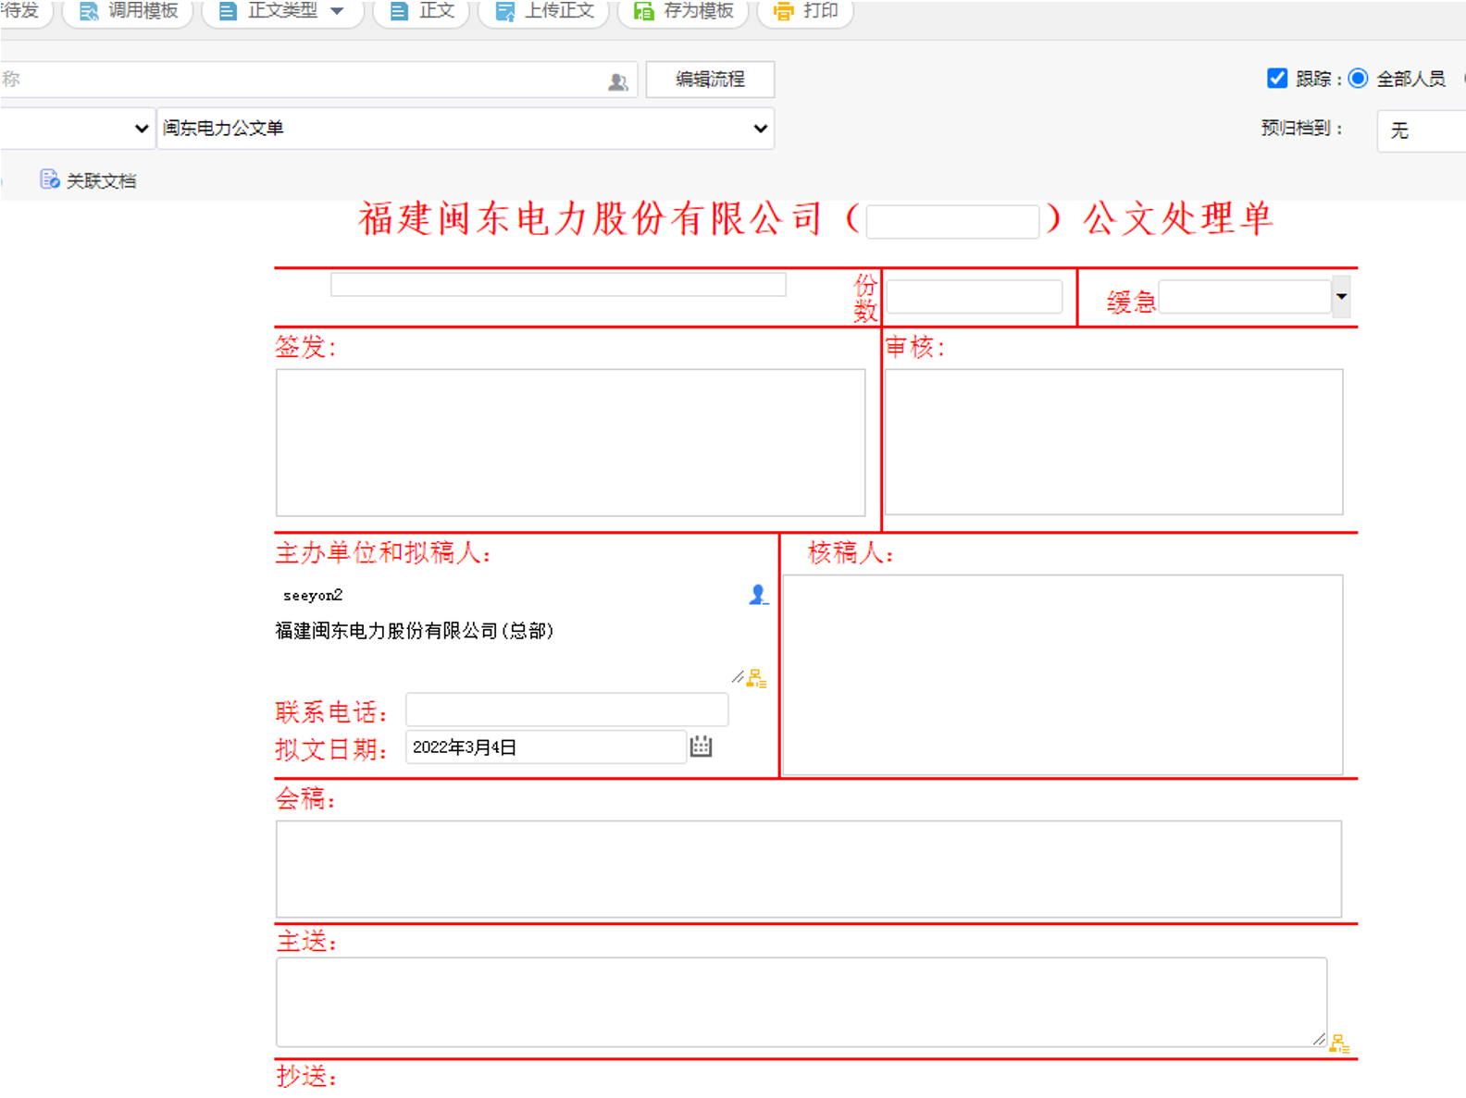Click 上传正文 upload button

pyautogui.click(x=543, y=11)
